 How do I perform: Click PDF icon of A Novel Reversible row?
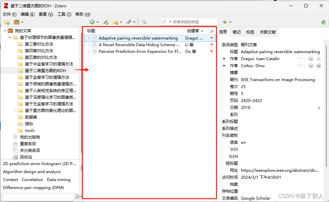[212, 45]
